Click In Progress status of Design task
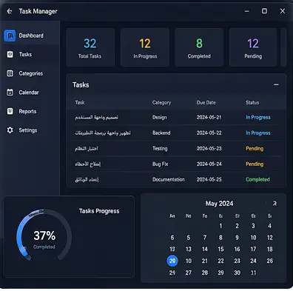This screenshot has height=291, width=293. tap(258, 117)
